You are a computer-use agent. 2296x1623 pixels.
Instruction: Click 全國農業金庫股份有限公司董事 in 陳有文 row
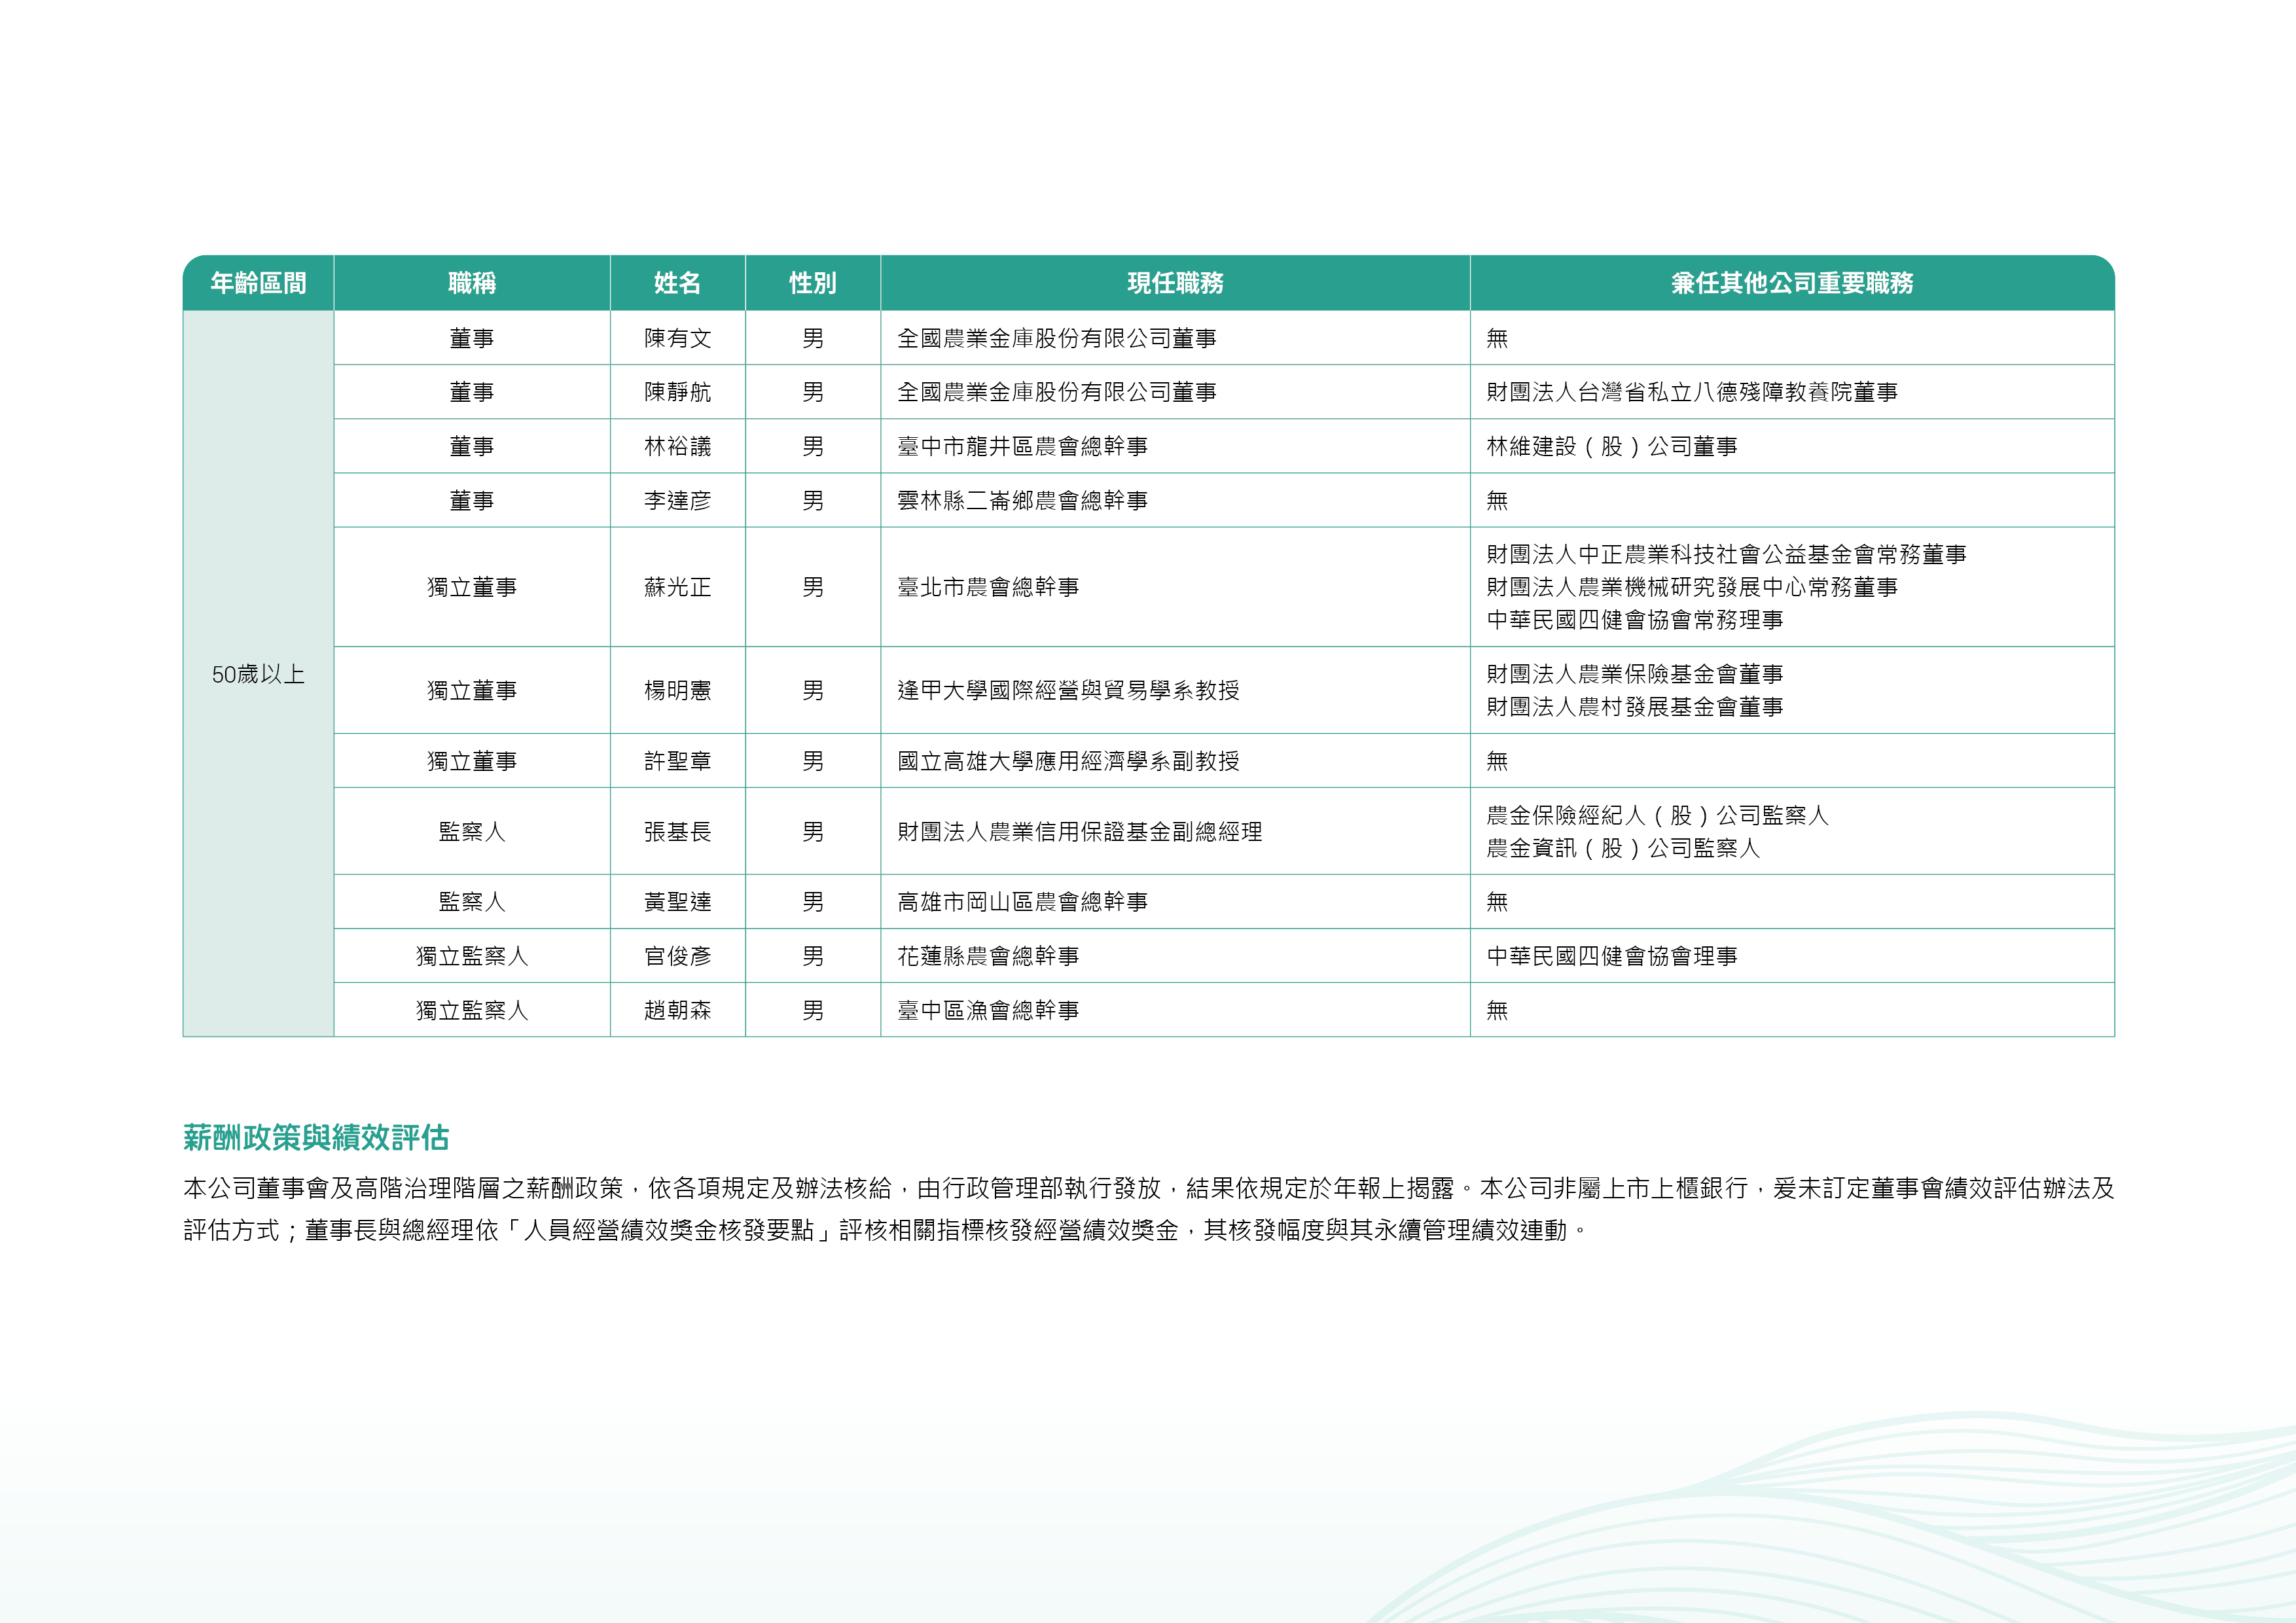pyautogui.click(x=1057, y=338)
